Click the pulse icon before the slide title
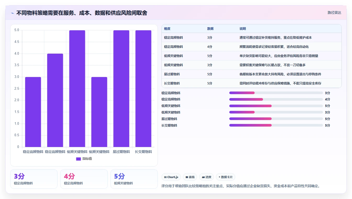Screen dimensions: 352x199 [13, 13]
